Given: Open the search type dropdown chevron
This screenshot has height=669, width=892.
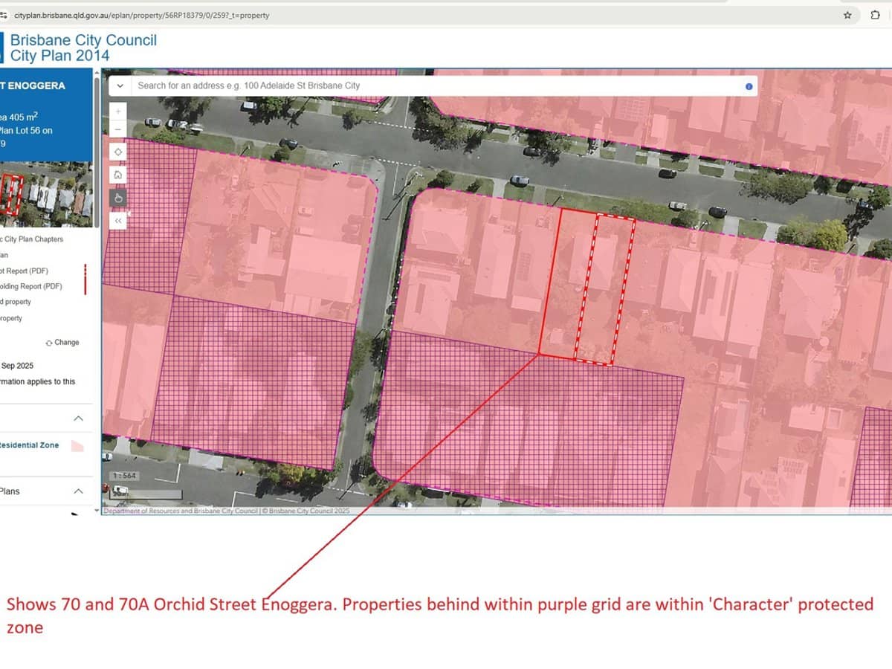Looking at the screenshot, I should [x=120, y=86].
